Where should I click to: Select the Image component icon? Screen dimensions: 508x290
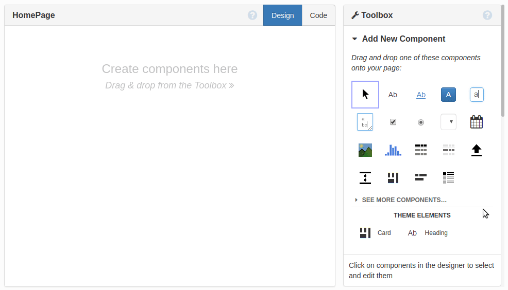coord(365,150)
